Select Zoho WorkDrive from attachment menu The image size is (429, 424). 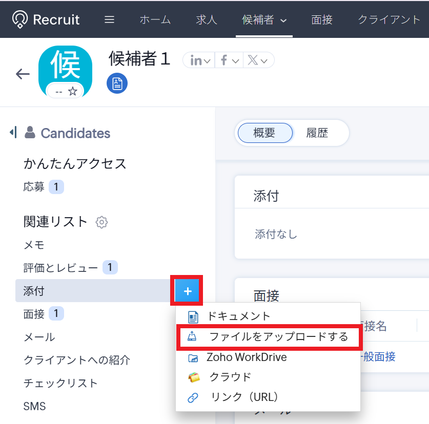coord(246,357)
